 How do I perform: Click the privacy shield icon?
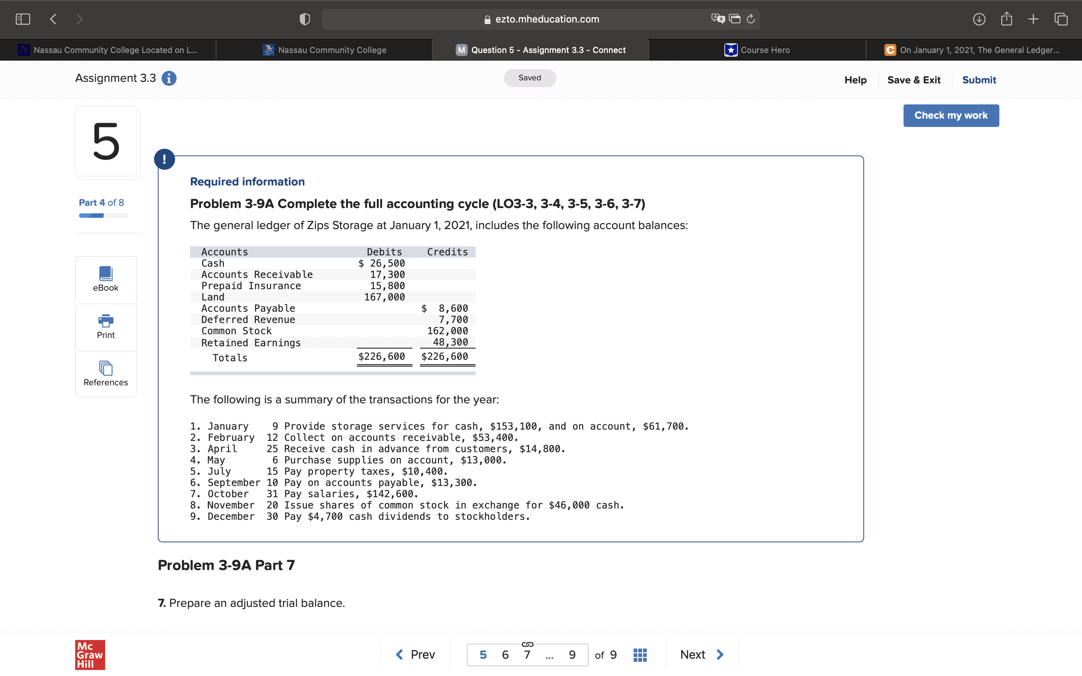[x=304, y=19]
